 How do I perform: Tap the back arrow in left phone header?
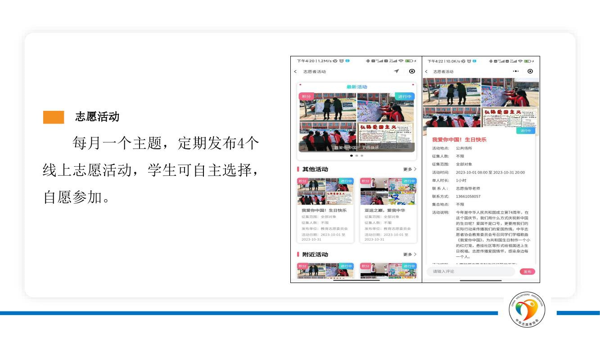295,72
